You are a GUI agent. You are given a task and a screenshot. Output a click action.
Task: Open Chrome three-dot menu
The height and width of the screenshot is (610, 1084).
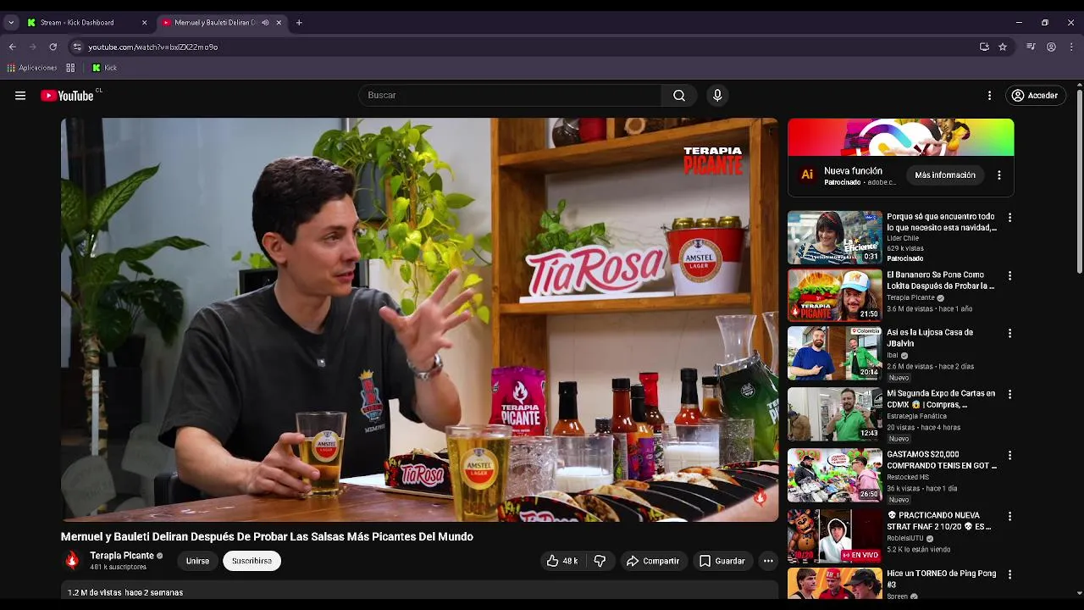point(1071,47)
